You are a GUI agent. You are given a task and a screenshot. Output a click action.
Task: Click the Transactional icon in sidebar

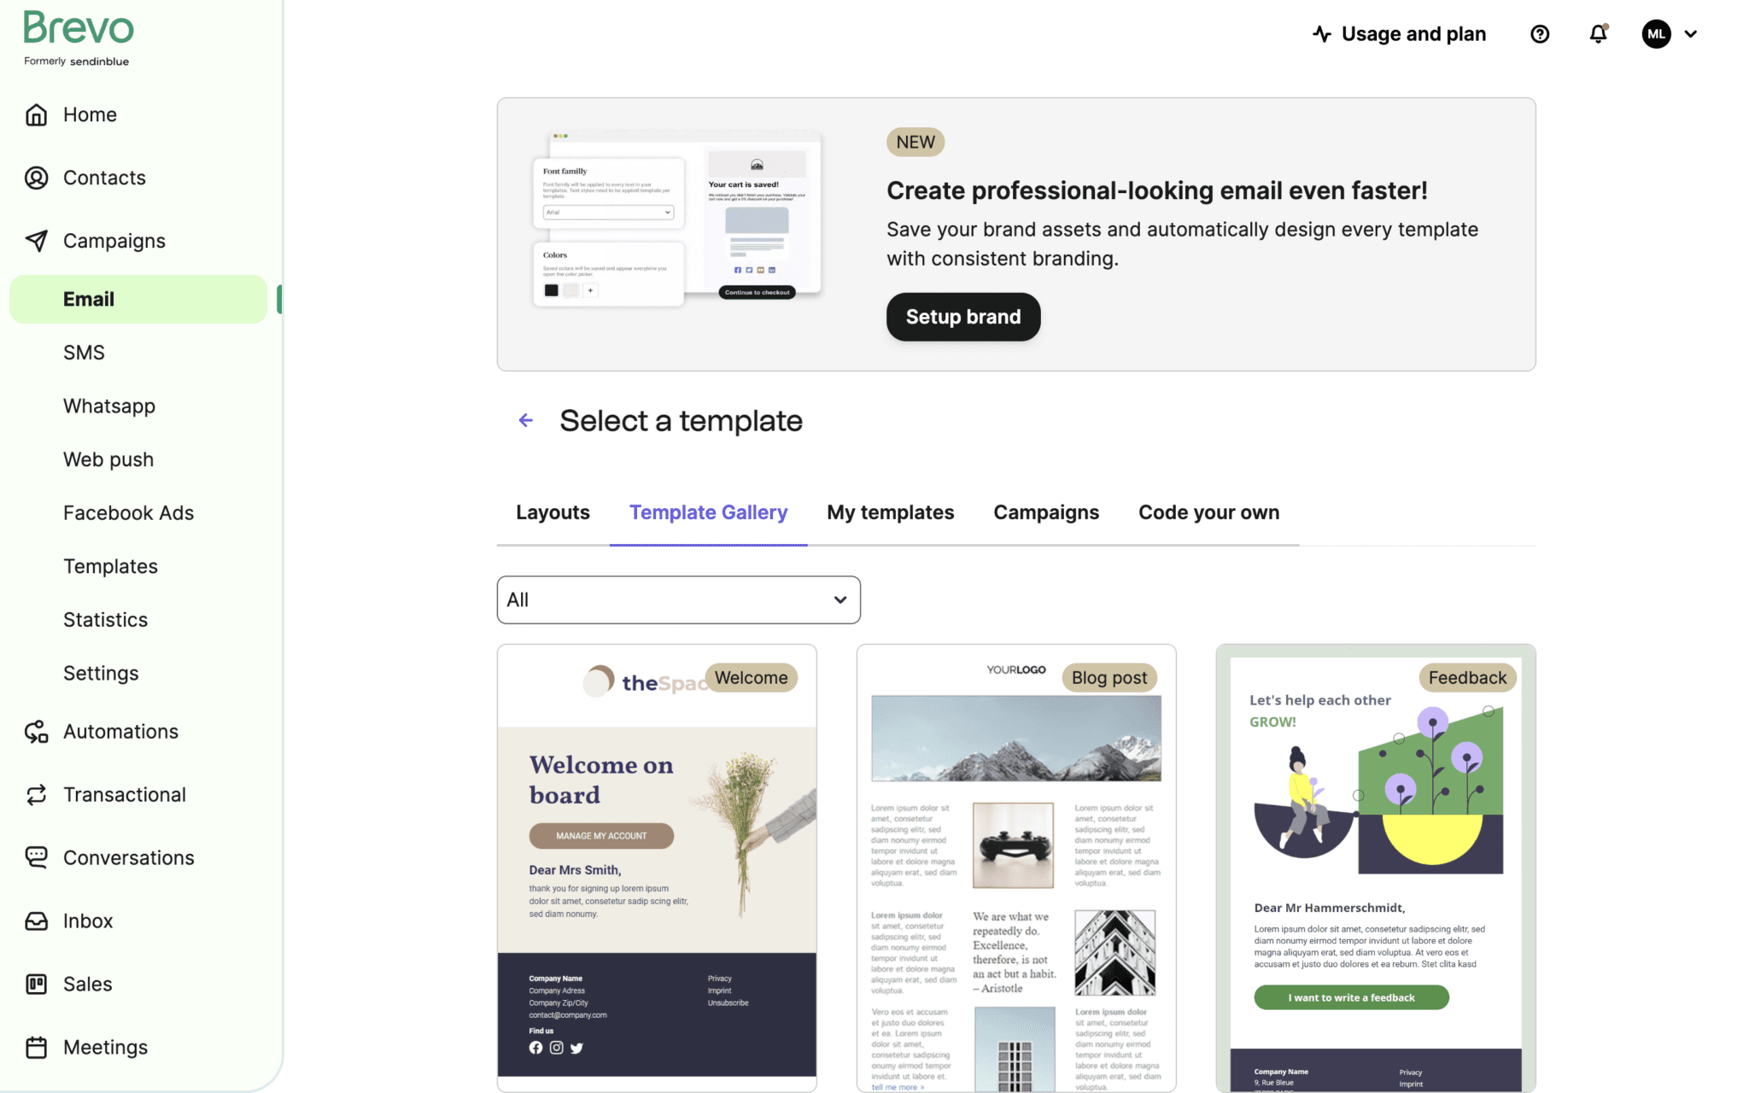tap(37, 795)
